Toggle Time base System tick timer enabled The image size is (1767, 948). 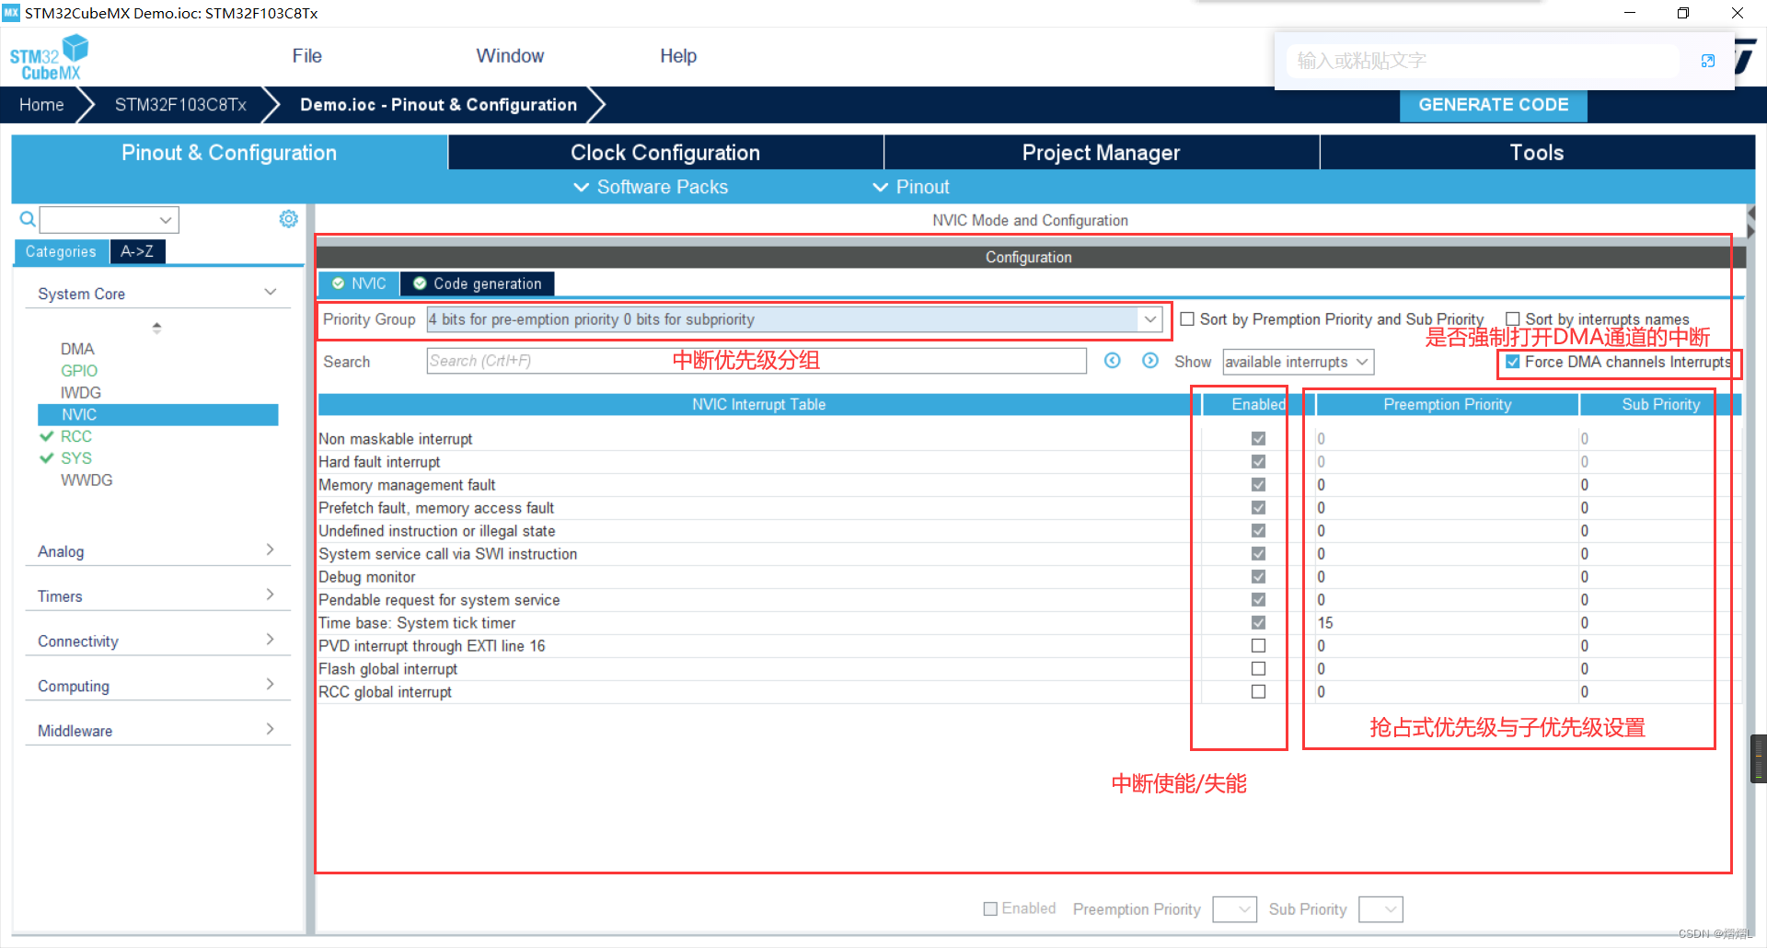1258,623
